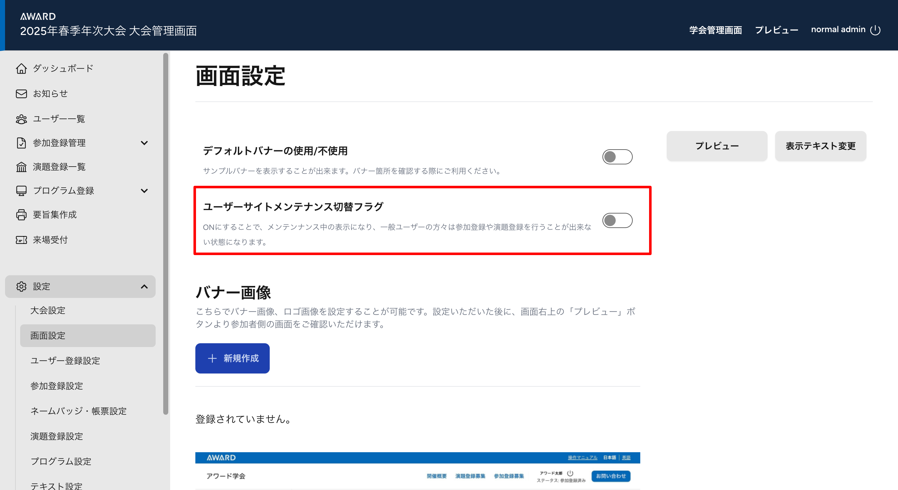This screenshot has height=490, width=898.
Task: Open the 学会管理画面 link in the header
Action: click(x=715, y=30)
